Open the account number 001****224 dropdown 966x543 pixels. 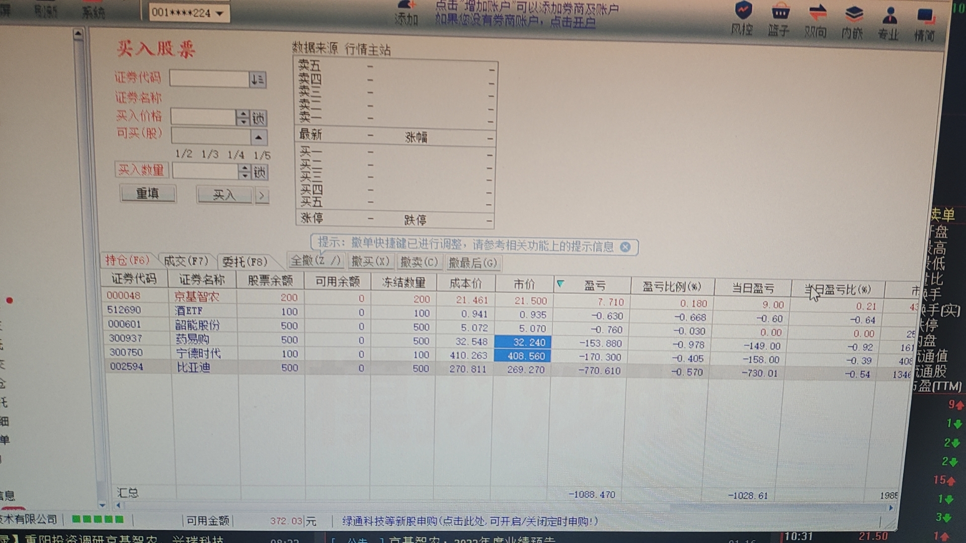coord(220,14)
